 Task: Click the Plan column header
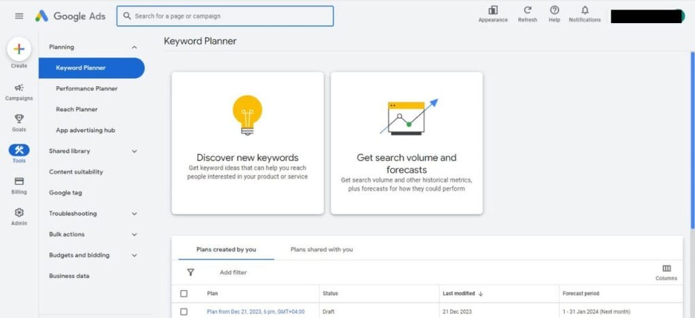coord(212,294)
